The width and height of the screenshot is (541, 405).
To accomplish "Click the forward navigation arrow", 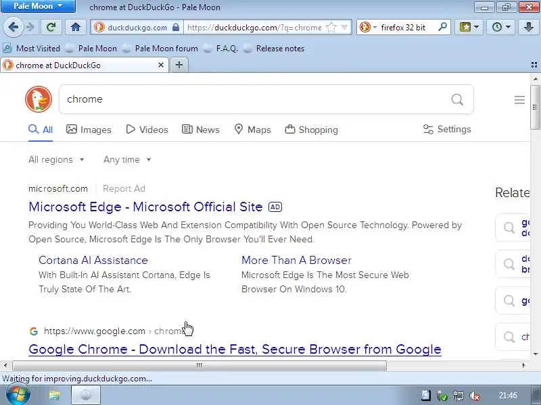I will tap(30, 27).
